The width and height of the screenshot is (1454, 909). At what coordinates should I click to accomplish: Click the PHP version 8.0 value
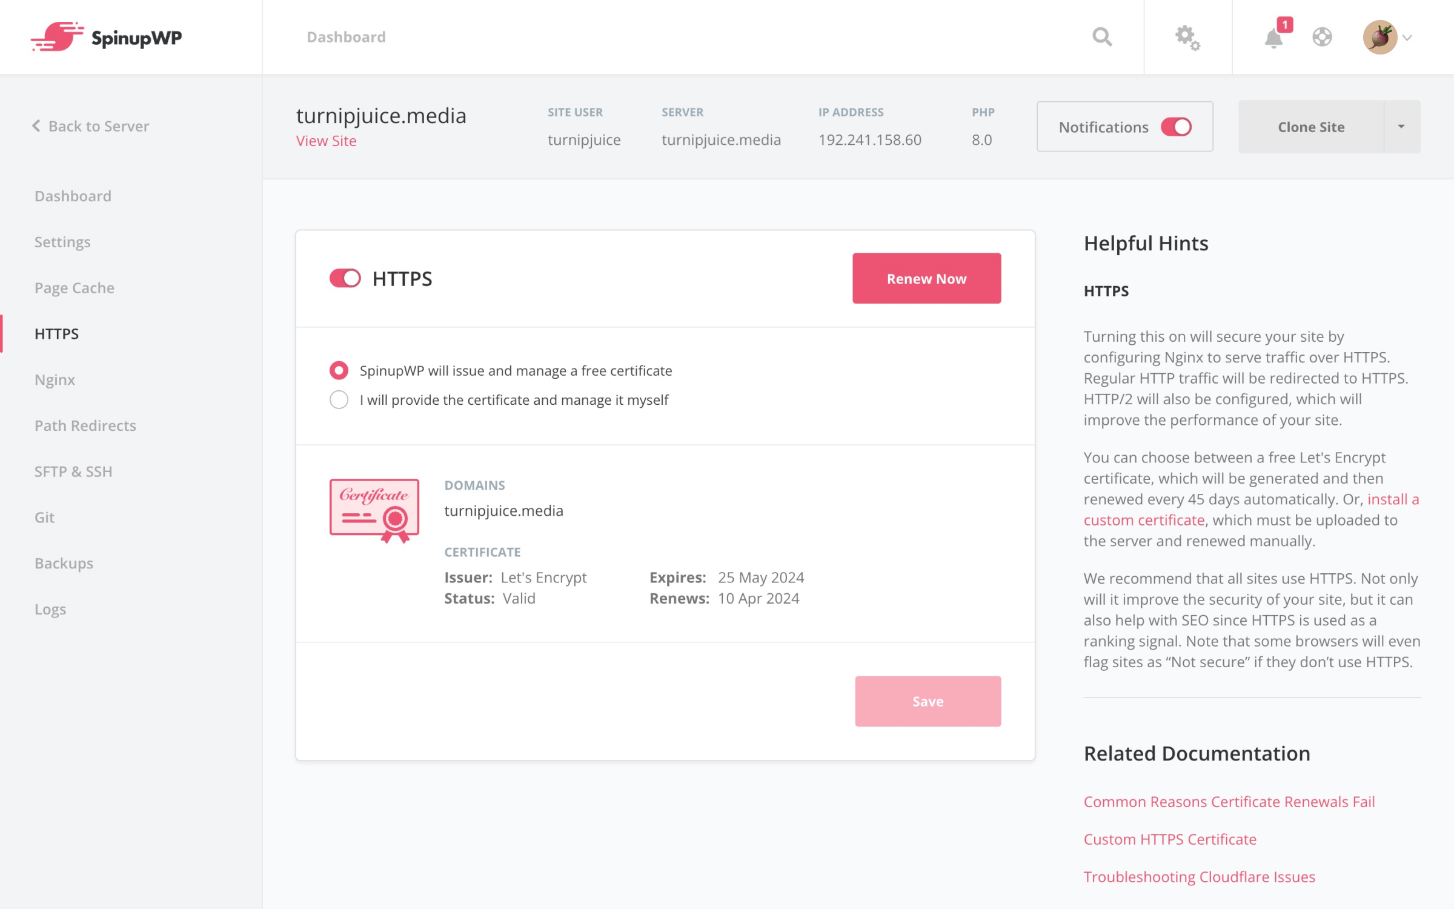tap(981, 139)
